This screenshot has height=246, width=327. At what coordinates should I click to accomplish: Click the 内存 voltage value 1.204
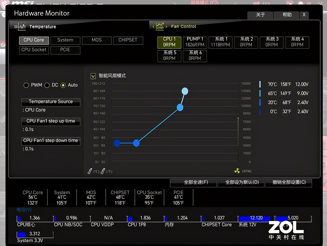point(182,218)
